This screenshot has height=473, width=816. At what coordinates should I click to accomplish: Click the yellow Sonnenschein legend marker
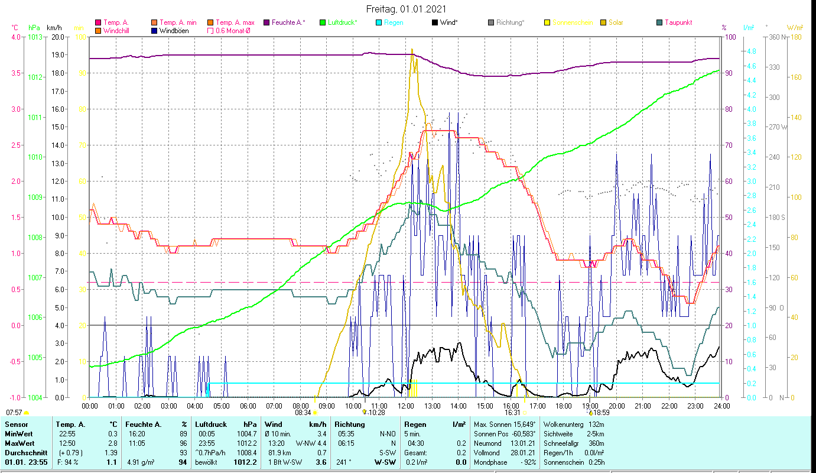(x=547, y=22)
